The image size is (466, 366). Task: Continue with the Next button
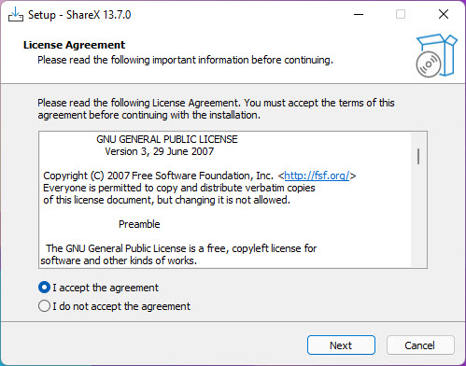(x=341, y=345)
